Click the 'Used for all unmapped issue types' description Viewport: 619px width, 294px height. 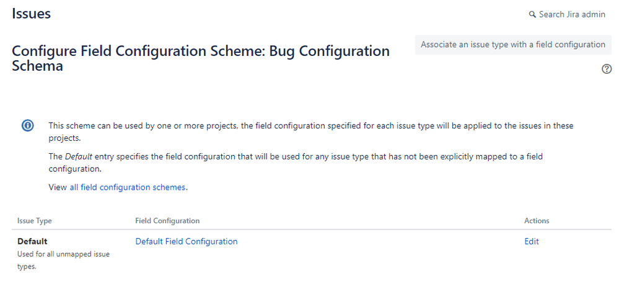click(63, 260)
